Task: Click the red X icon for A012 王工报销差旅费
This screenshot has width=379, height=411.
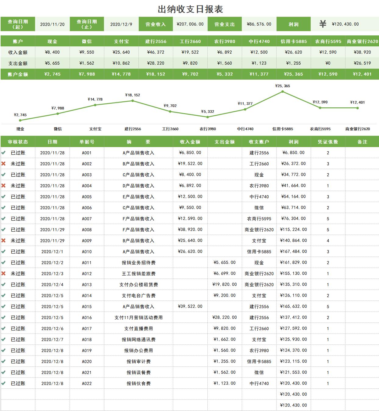Action: (4, 273)
